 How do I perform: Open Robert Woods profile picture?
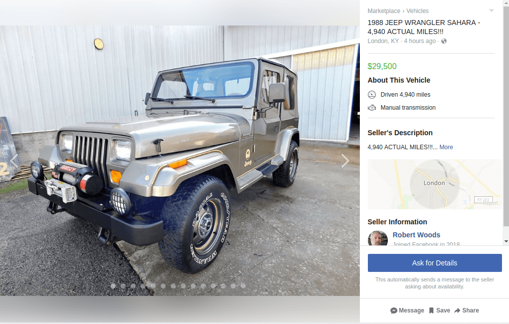(377, 238)
